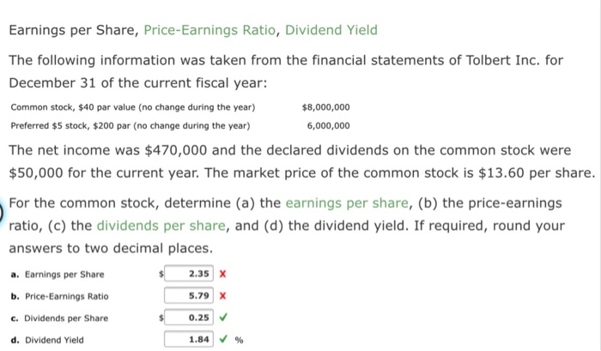Click the green dividends per share link
This screenshot has width=601, height=351.
[161, 226]
